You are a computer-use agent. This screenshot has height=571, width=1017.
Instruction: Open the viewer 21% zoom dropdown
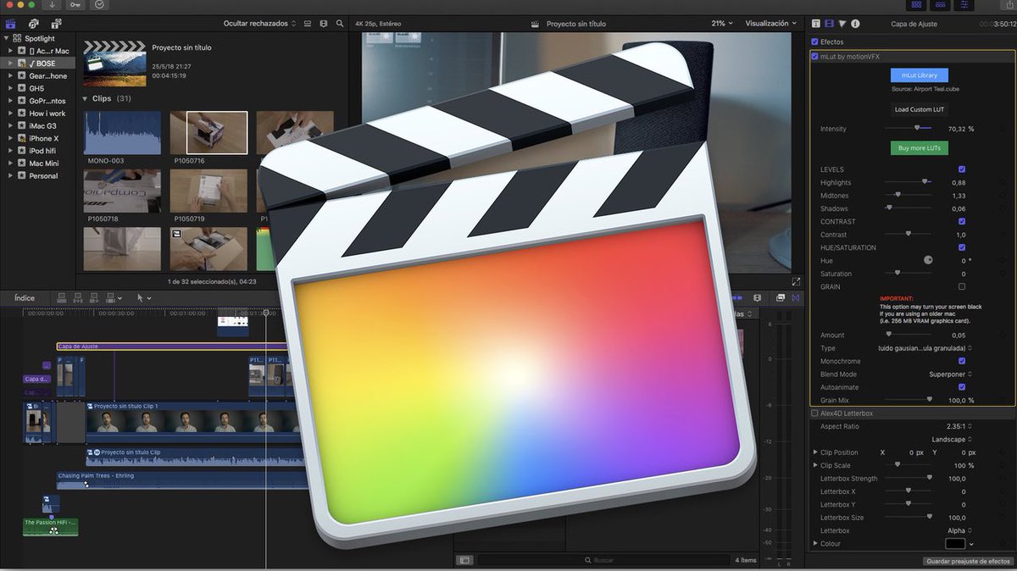(x=723, y=24)
